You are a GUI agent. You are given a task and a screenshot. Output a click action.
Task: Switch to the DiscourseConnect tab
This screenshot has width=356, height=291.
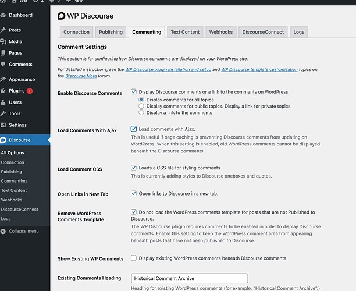pyautogui.click(x=263, y=32)
